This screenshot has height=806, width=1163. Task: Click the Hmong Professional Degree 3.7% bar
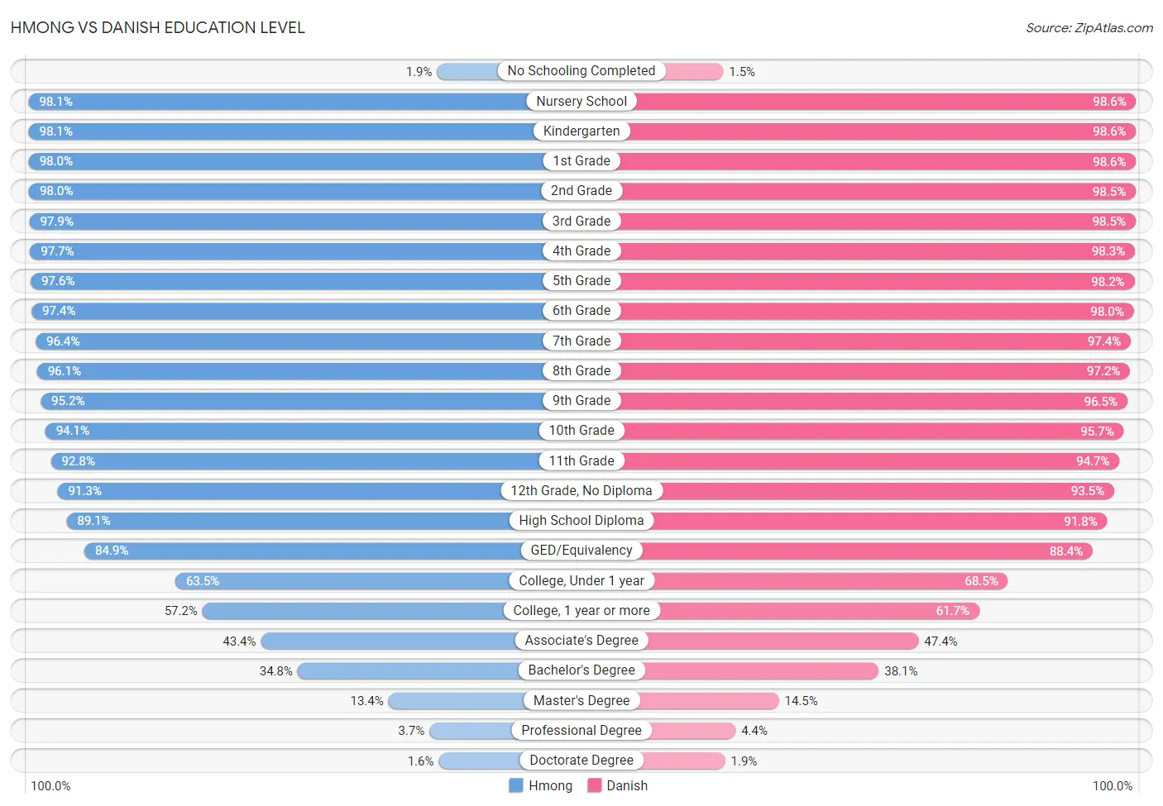471,730
